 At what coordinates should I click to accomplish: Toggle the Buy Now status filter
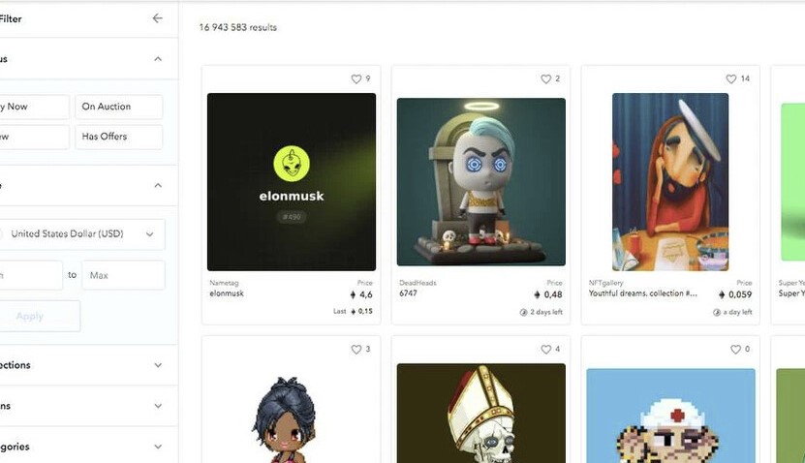[x=33, y=107]
